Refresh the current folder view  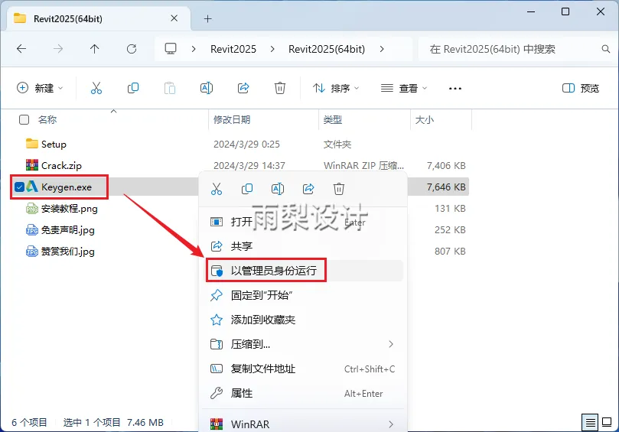click(x=132, y=49)
